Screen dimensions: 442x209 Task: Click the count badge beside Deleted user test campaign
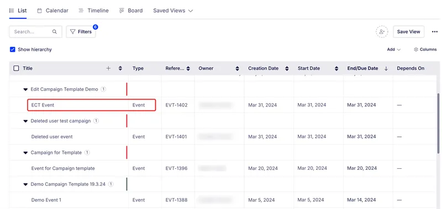(96, 121)
